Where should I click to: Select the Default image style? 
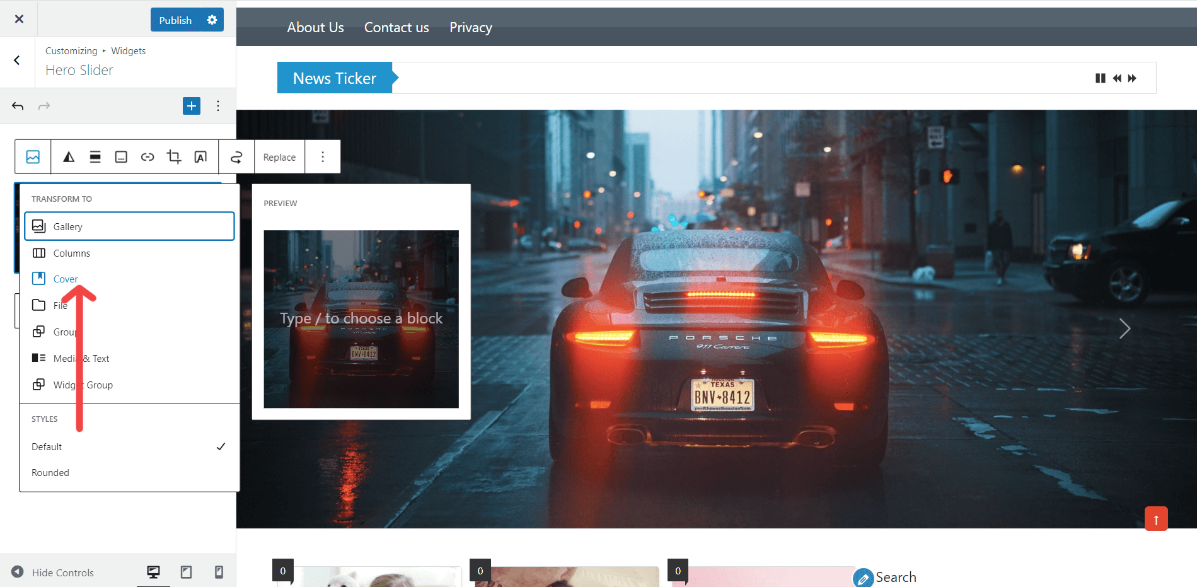point(129,446)
